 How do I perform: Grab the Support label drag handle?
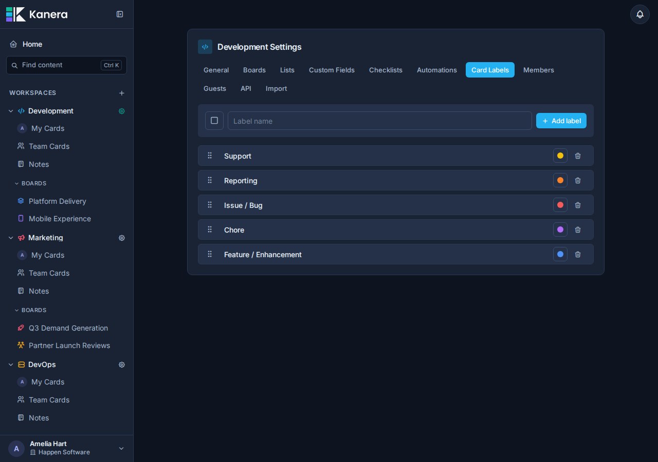coord(210,156)
